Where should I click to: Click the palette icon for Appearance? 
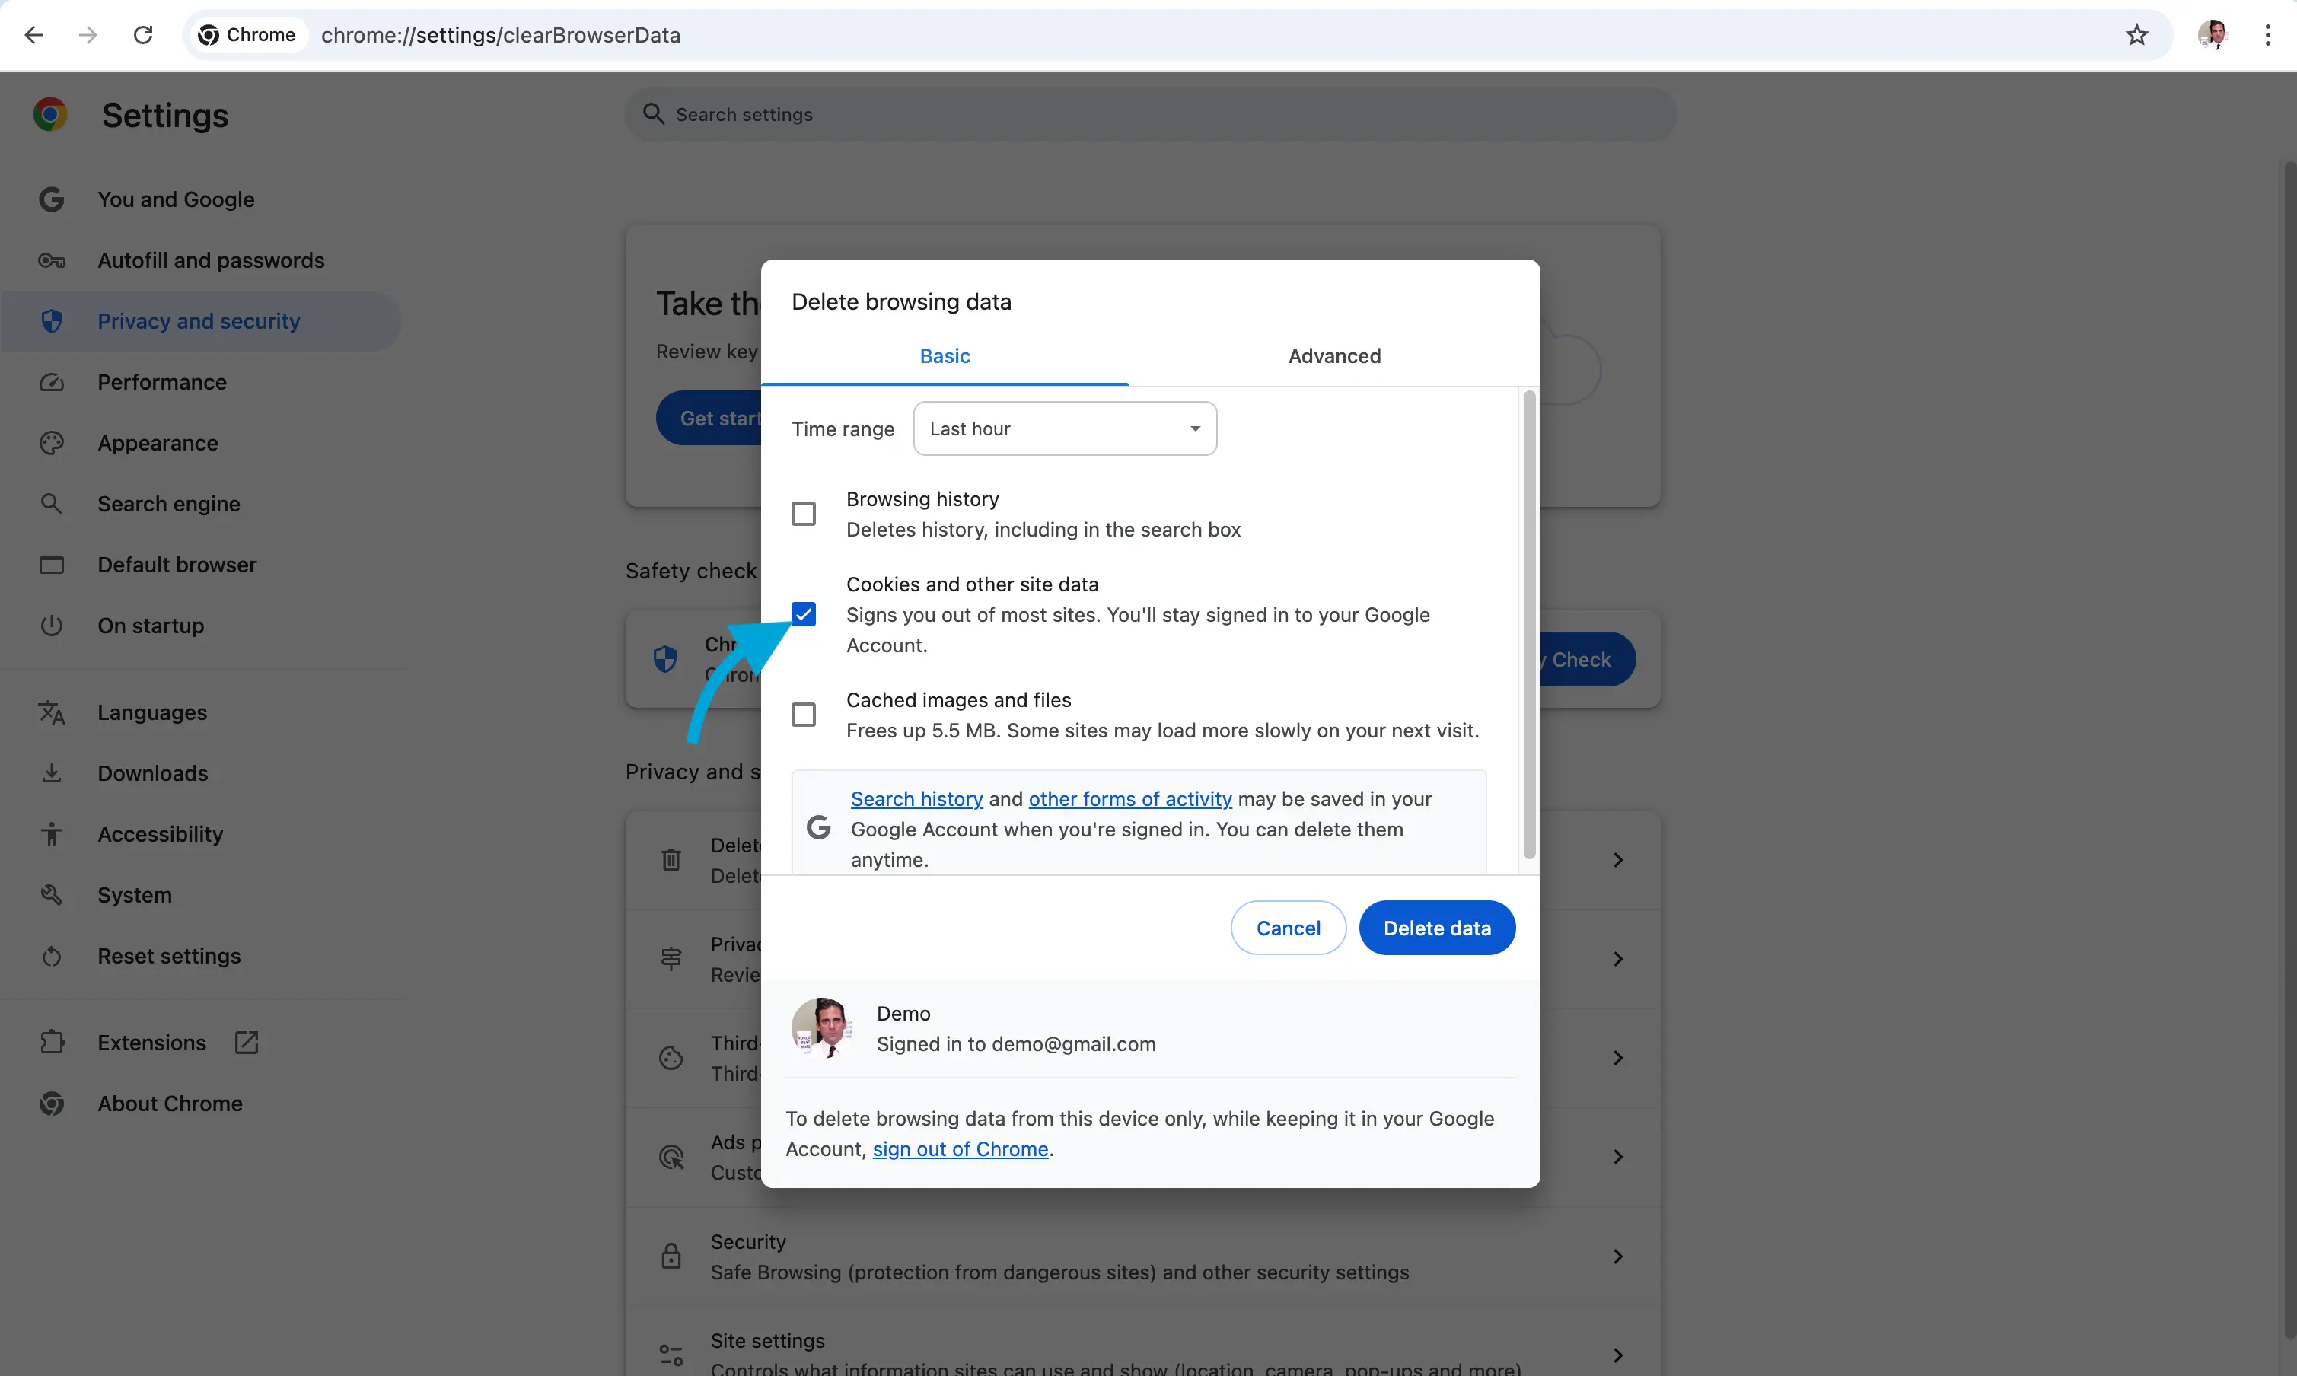pyautogui.click(x=52, y=443)
